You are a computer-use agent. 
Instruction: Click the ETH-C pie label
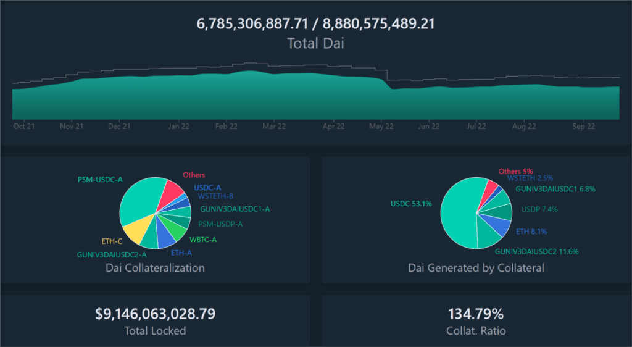coord(112,241)
